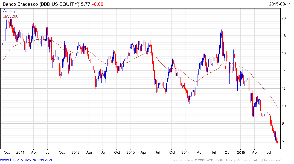
Task: Click the Fuller Treacy Money copyright notice
Action: click(226, 160)
